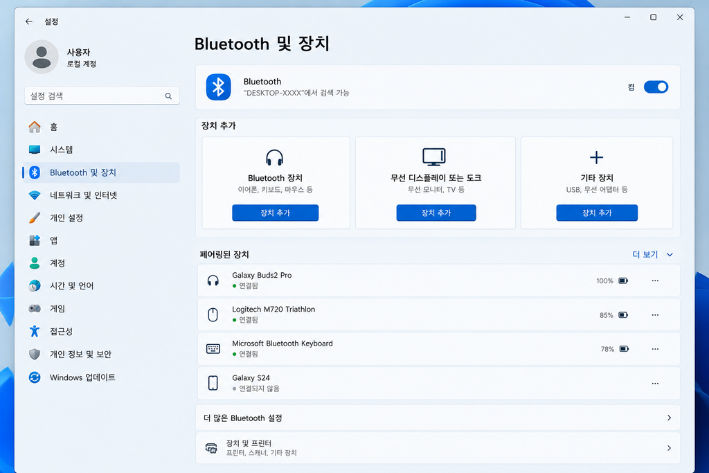This screenshot has height=473, width=709.
Task: Click Logitech M720 Triathlon device name
Action: [x=273, y=310]
